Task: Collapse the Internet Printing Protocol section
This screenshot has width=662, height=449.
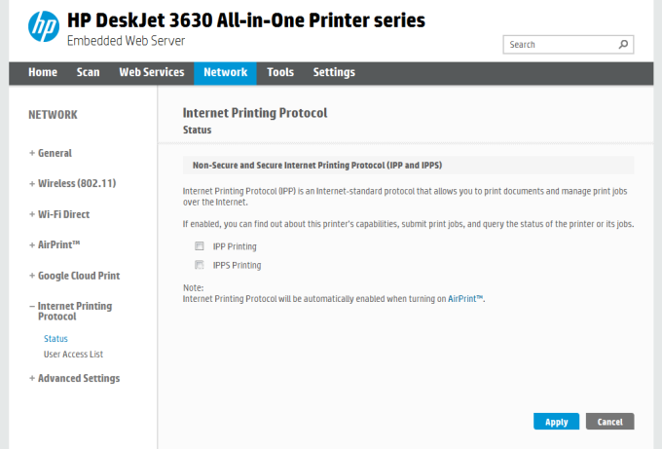Action: 73,311
